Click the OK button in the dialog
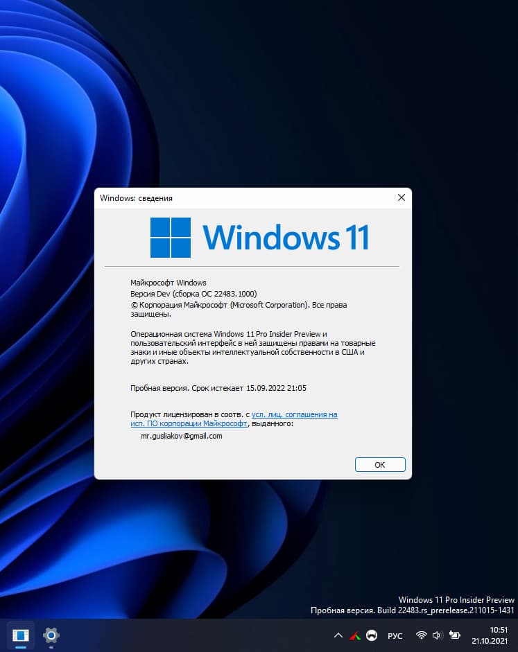The image size is (518, 652). (380, 464)
